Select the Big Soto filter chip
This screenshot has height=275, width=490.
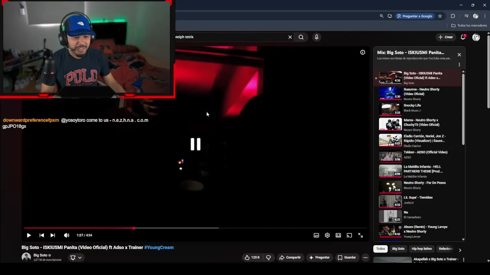pyautogui.click(x=398, y=249)
